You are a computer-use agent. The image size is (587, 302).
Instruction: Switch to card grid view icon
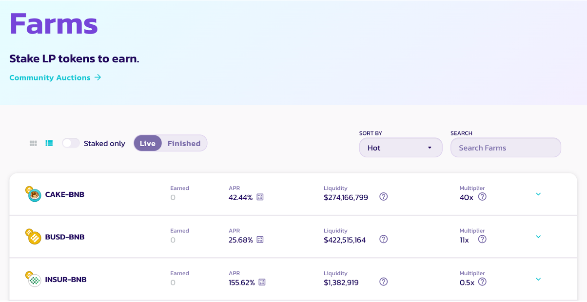coord(33,143)
